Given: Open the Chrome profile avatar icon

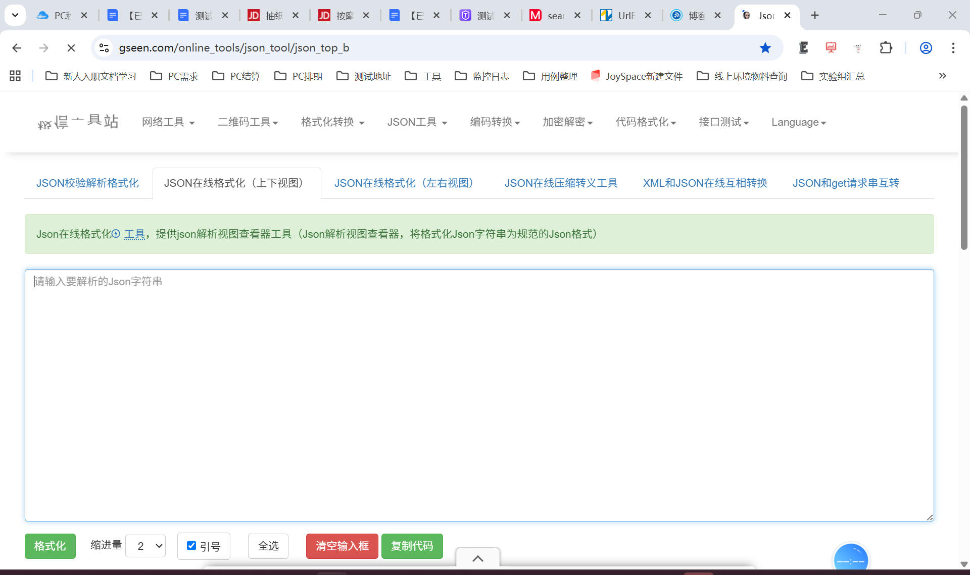Looking at the screenshot, I should (x=926, y=48).
